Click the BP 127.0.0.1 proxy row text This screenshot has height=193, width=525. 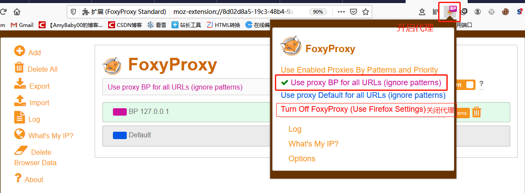click(x=149, y=112)
